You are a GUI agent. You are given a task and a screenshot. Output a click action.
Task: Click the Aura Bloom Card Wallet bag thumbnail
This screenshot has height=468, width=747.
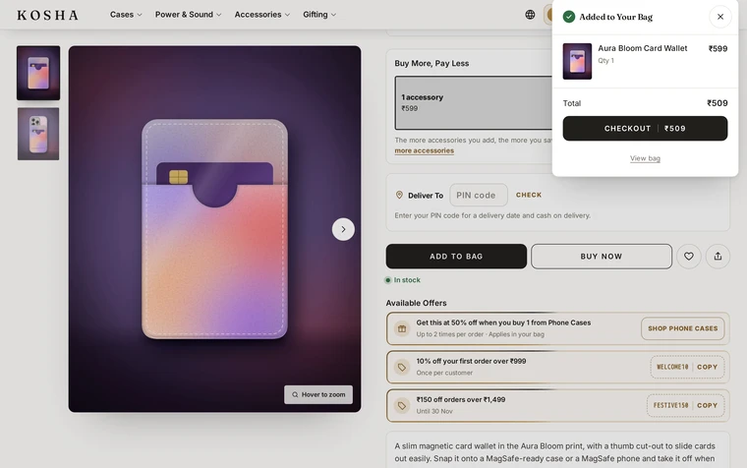[577, 62]
